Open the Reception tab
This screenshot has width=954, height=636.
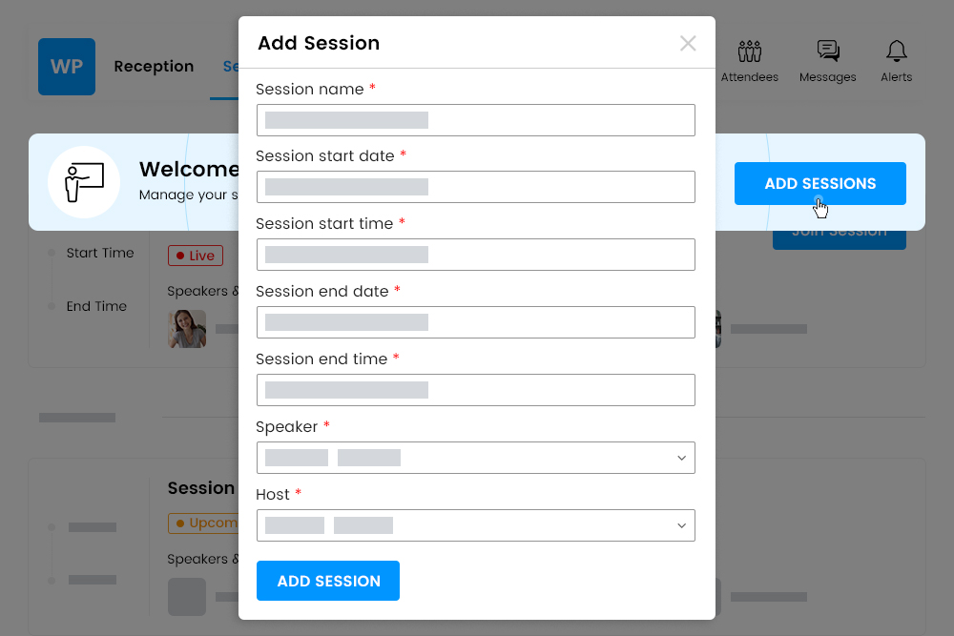click(x=154, y=67)
